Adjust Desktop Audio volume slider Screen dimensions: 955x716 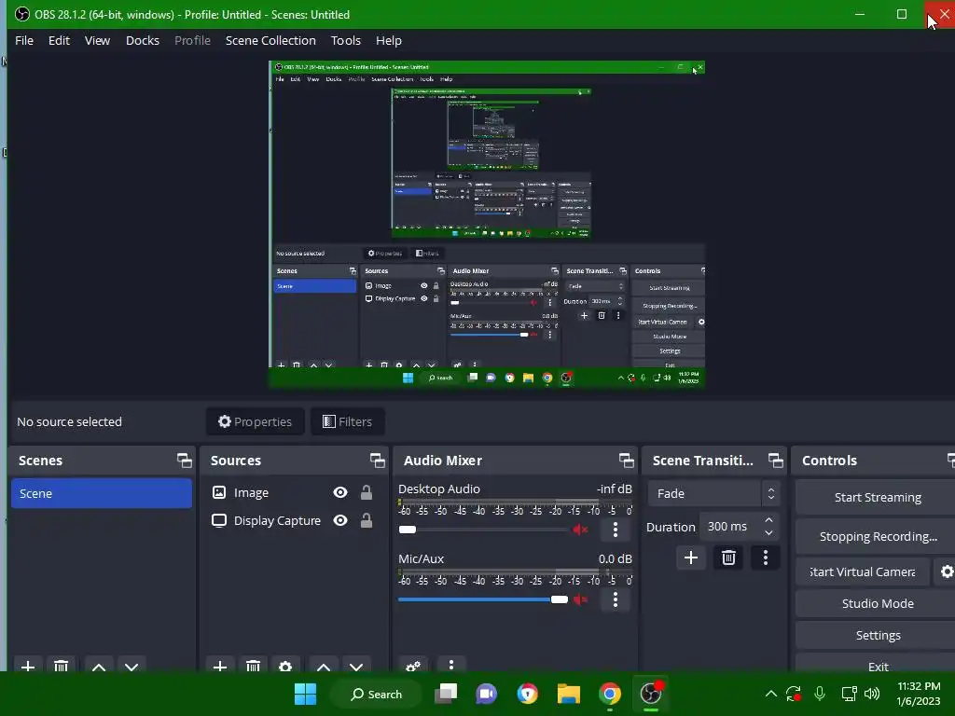tap(484, 530)
